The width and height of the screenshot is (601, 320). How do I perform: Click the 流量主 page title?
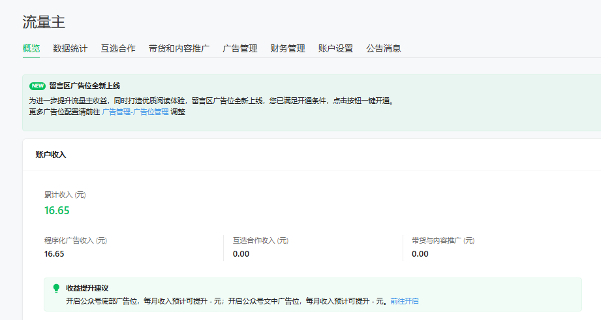pyautogui.click(x=44, y=23)
